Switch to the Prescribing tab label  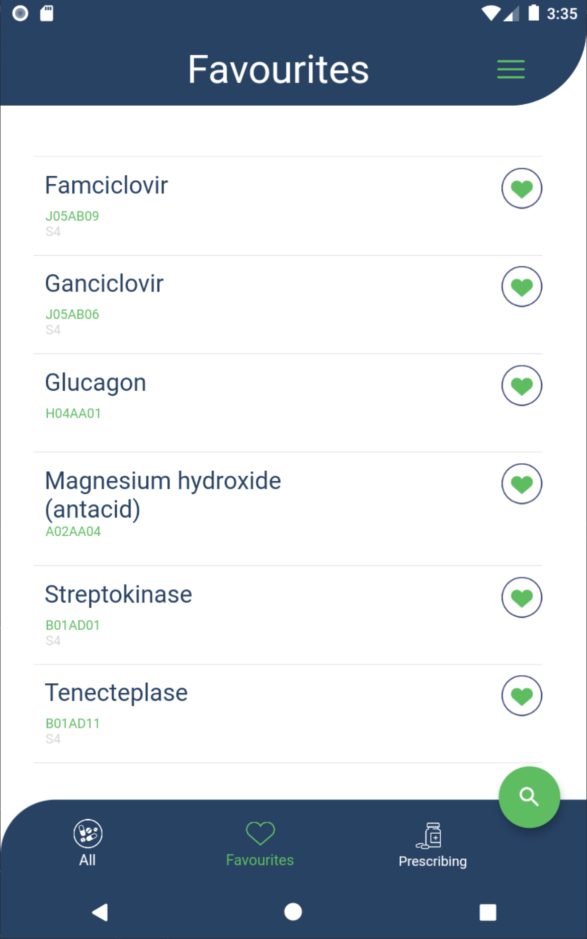tap(433, 861)
